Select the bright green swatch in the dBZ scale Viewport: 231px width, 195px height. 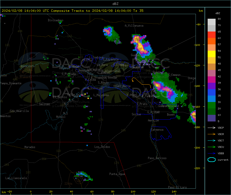(x=211, y=105)
